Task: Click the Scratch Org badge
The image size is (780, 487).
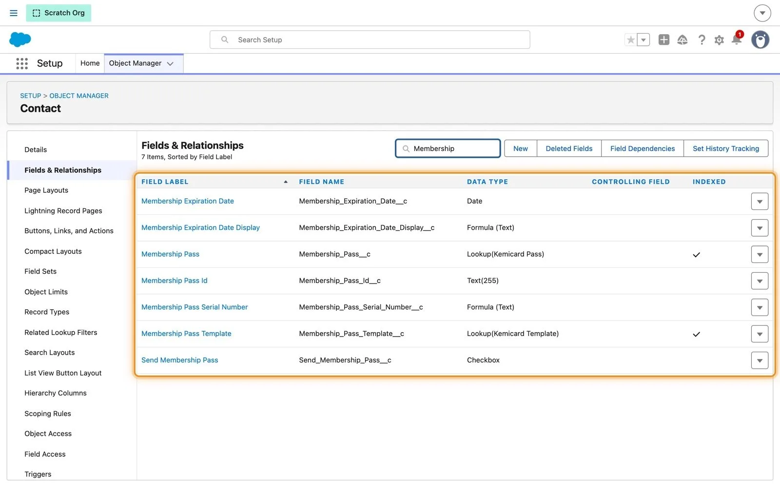Action: pyautogui.click(x=58, y=13)
